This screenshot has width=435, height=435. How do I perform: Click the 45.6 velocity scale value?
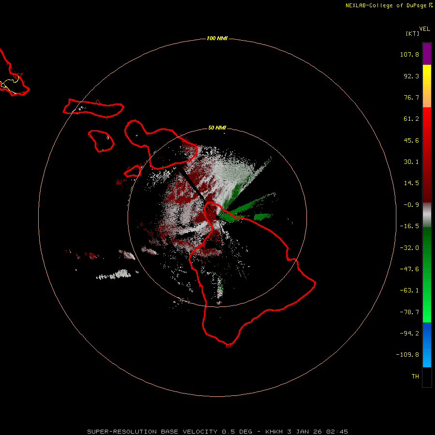pos(411,140)
